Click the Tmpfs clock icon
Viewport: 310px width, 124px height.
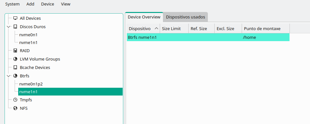point(15,100)
